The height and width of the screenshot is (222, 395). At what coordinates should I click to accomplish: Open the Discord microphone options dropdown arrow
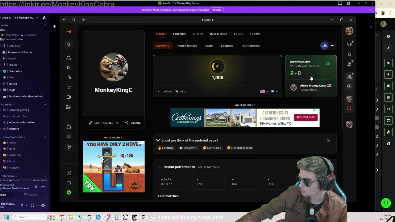(27, 205)
